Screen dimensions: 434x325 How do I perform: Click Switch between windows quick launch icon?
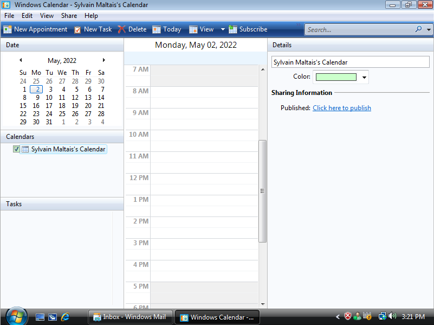(x=53, y=317)
